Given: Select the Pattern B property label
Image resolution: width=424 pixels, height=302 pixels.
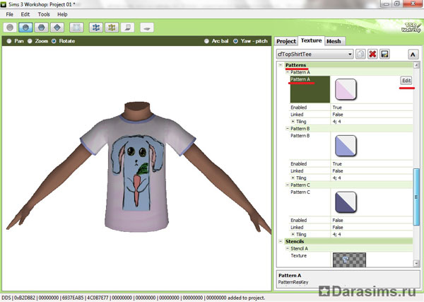Looking at the screenshot, I should (x=300, y=136).
